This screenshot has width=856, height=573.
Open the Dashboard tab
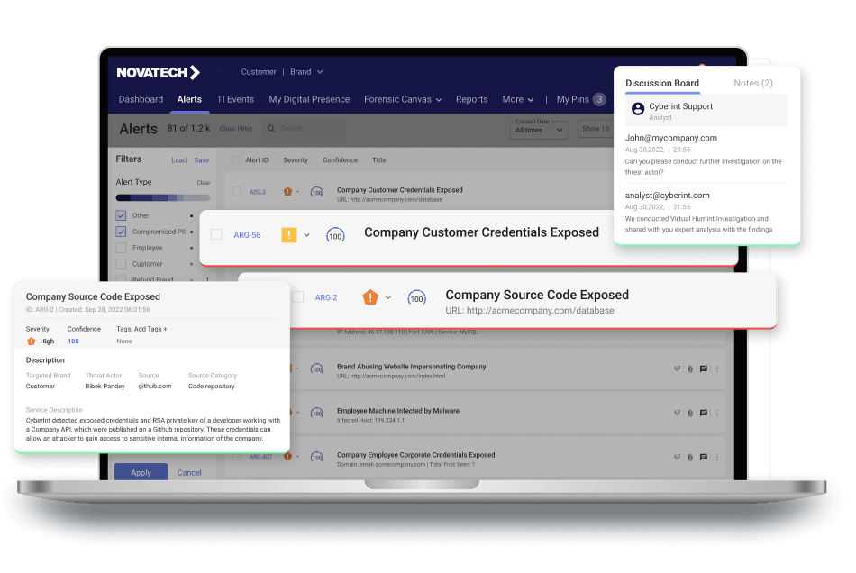click(141, 99)
